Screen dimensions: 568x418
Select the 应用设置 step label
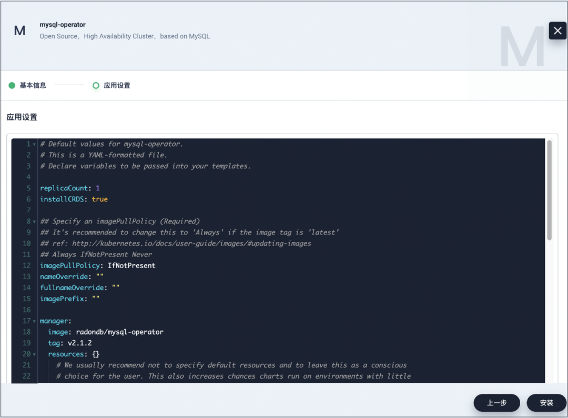coord(117,85)
